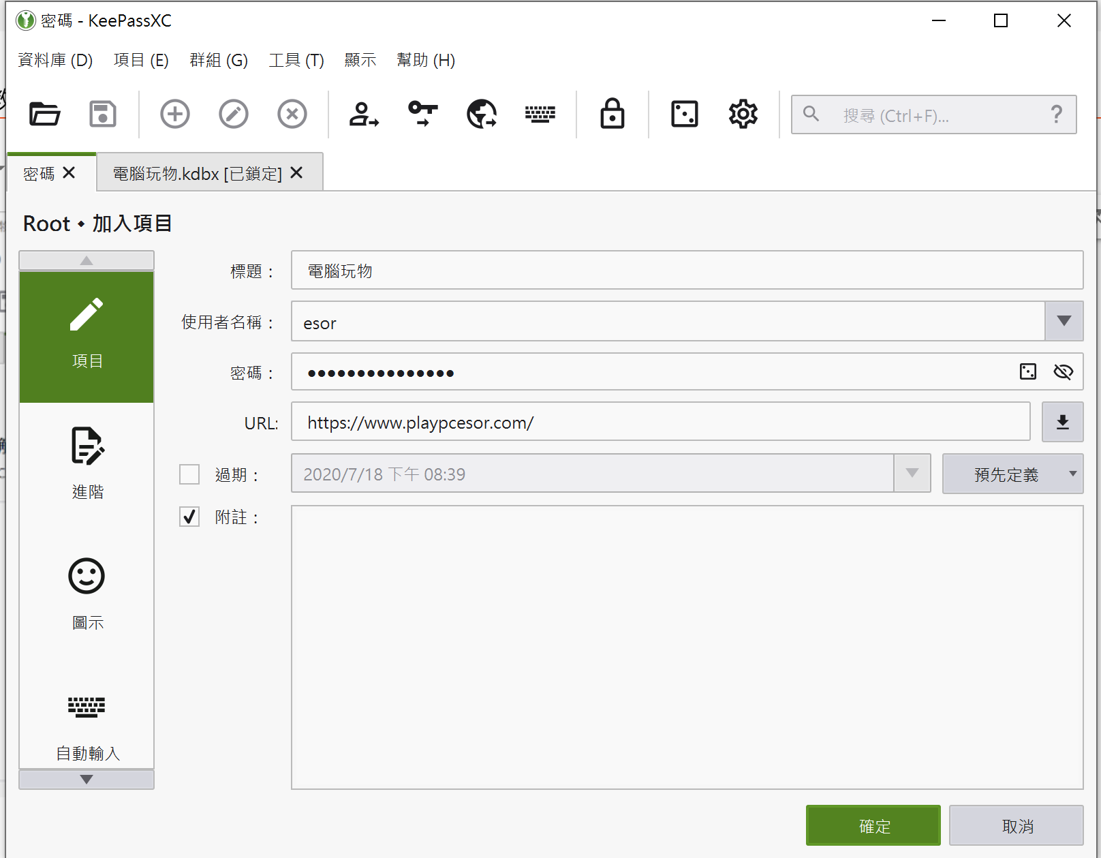
Task: Open the 顯示 menu
Action: [x=360, y=60]
